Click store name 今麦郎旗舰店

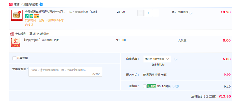30,4
